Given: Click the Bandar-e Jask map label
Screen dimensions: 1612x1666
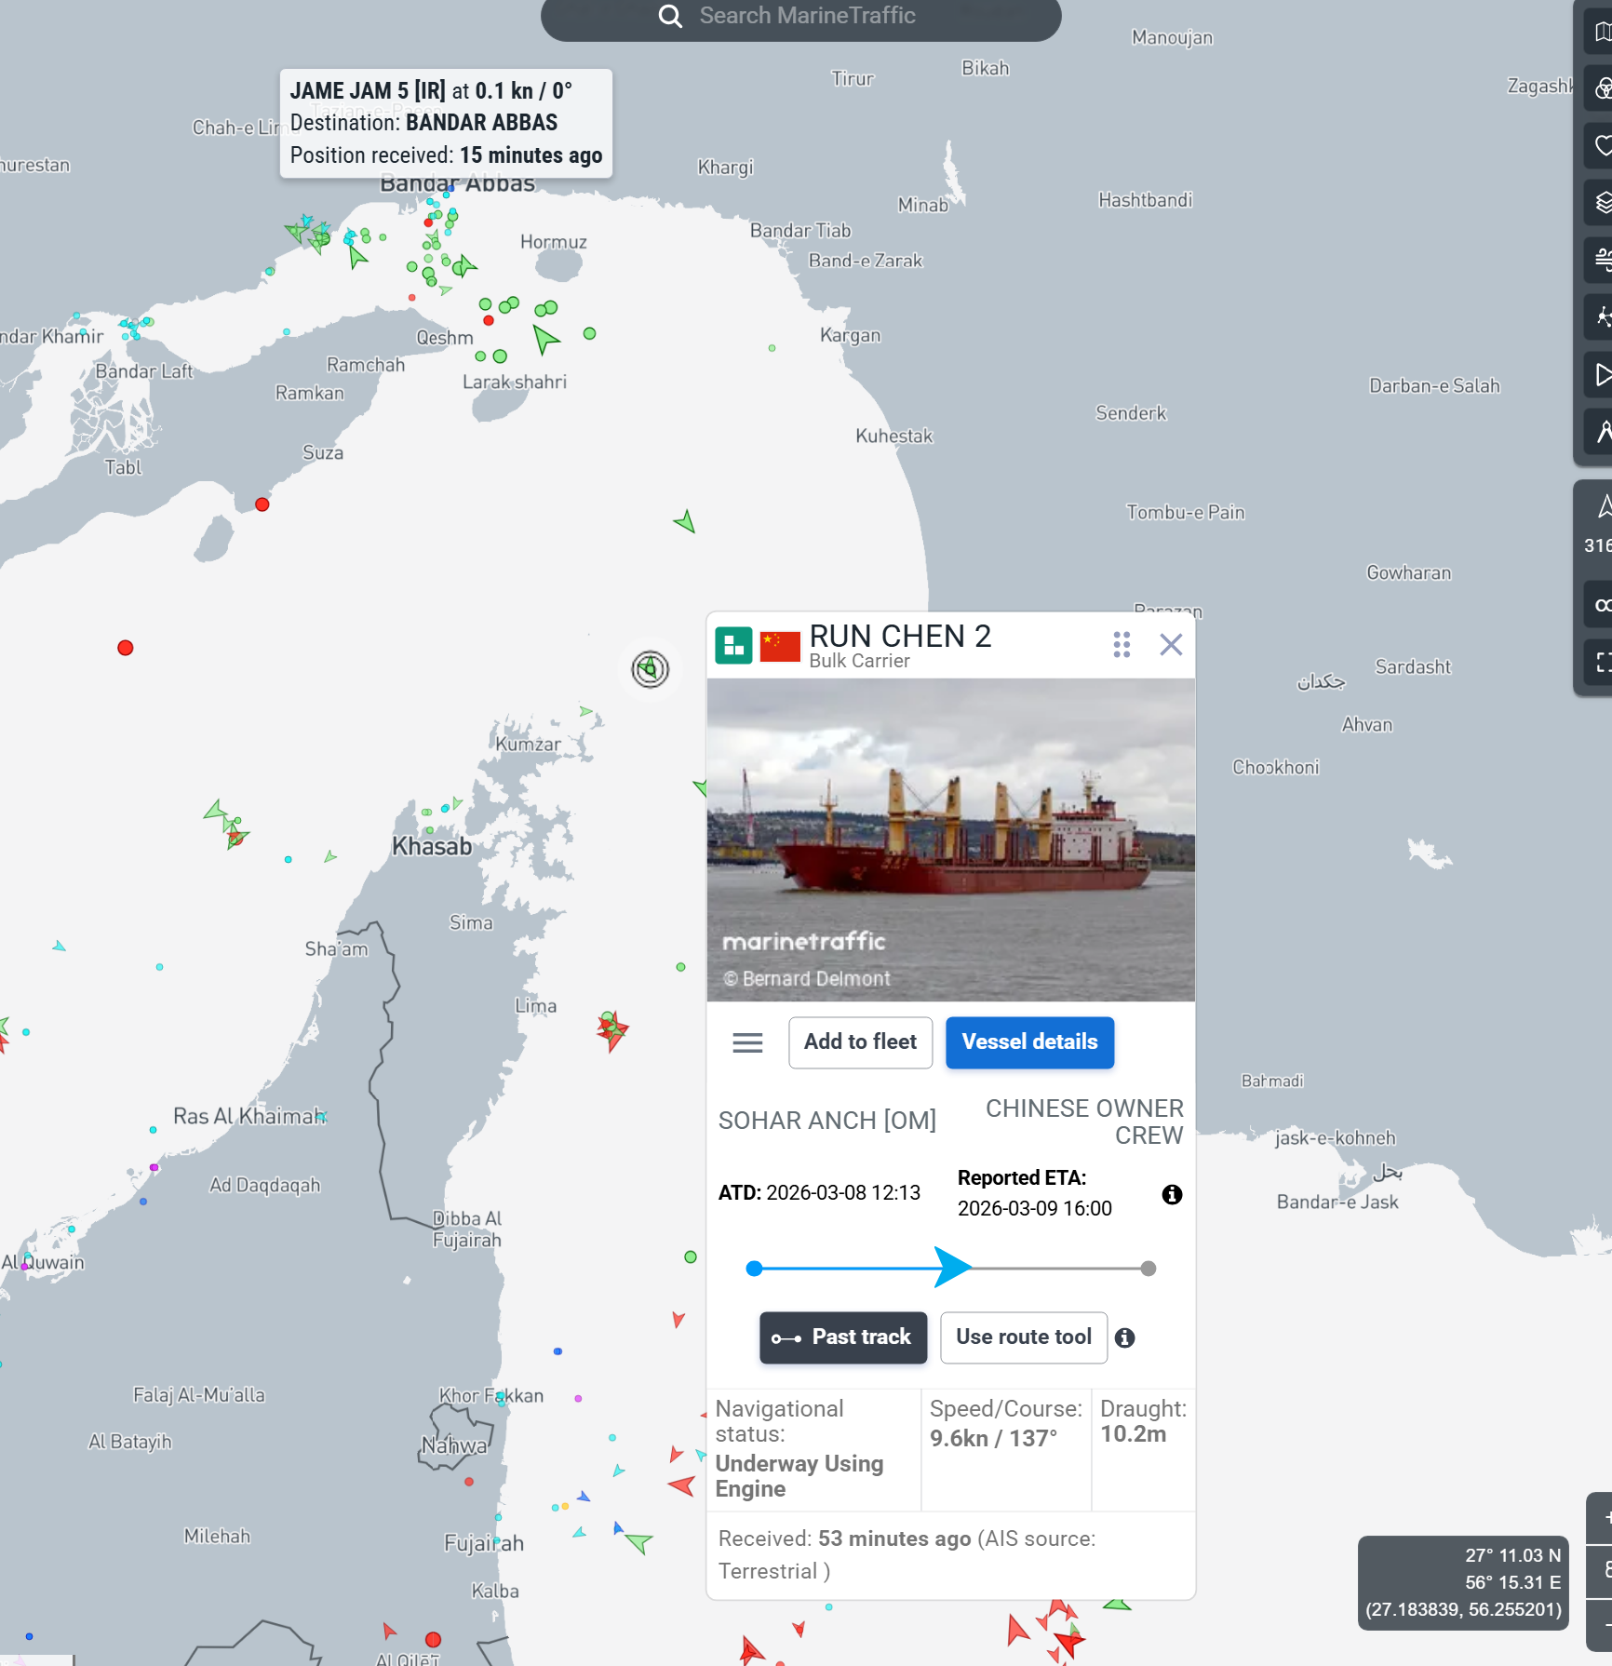Looking at the screenshot, I should click(1337, 1202).
